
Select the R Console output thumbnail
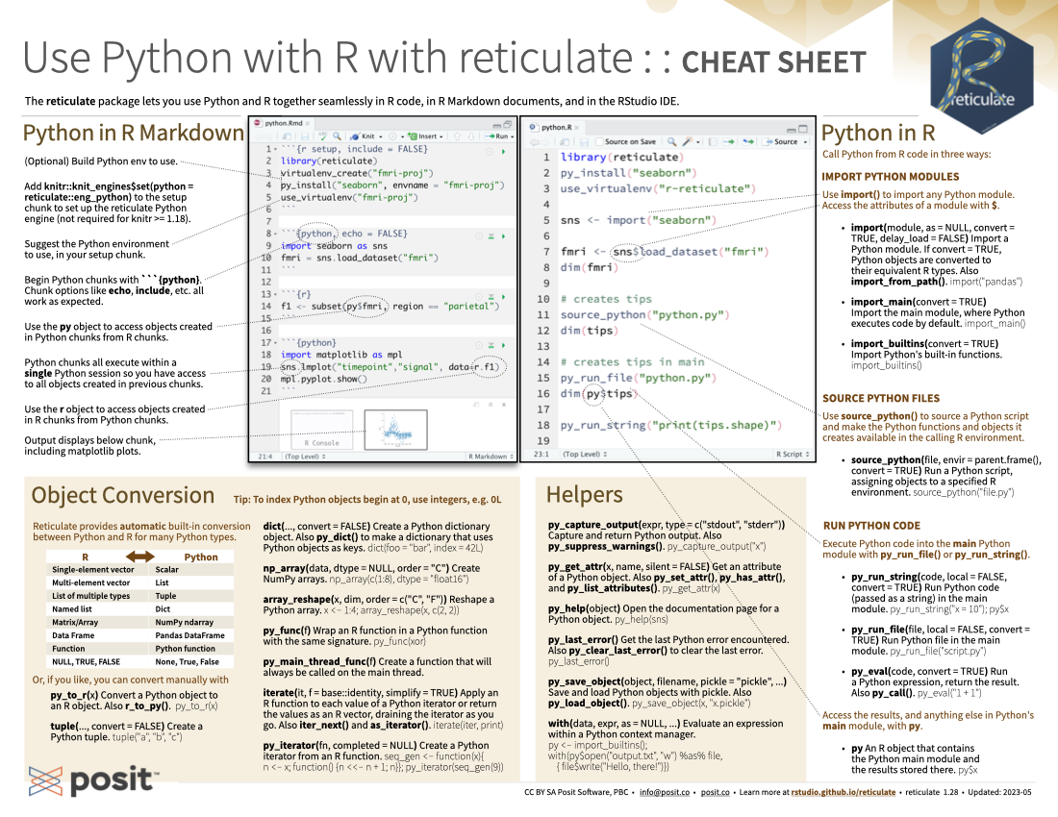click(x=321, y=430)
